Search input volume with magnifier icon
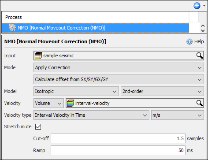 200,56
